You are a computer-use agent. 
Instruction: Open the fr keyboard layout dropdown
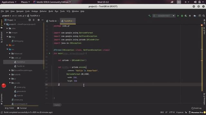coord(187,2)
